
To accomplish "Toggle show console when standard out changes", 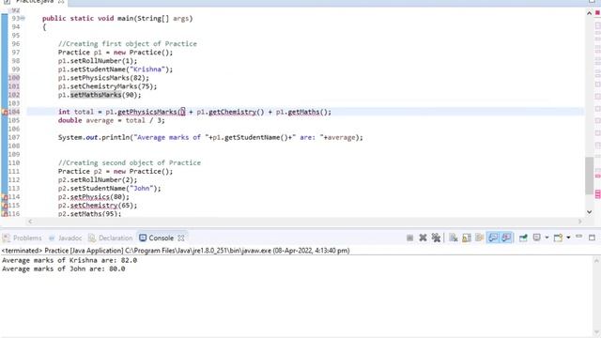I will 493,238.
